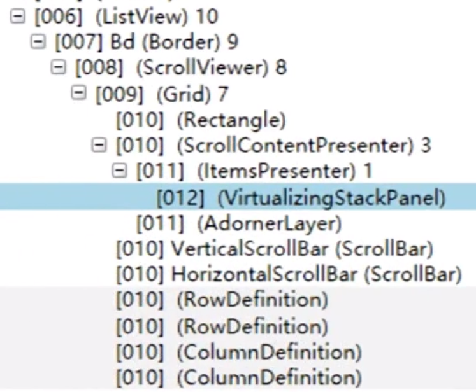Collapse the [006] ListView node
Viewport: 476px width, 392px height.
[17, 17]
